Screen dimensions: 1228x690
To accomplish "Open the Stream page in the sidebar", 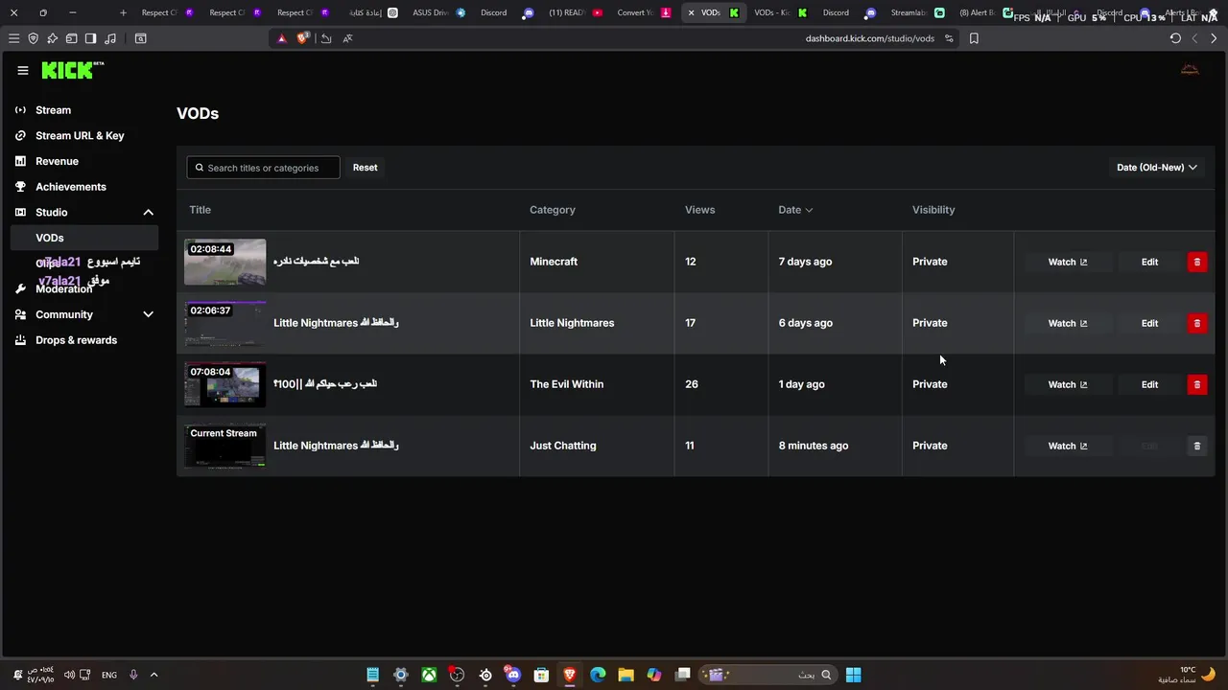I will 53,110.
